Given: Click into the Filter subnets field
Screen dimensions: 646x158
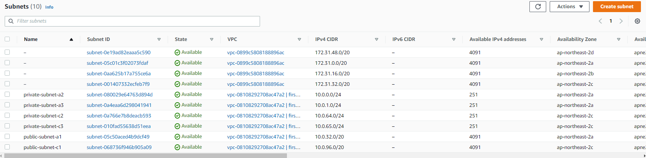Looking at the screenshot, I should (x=132, y=21).
